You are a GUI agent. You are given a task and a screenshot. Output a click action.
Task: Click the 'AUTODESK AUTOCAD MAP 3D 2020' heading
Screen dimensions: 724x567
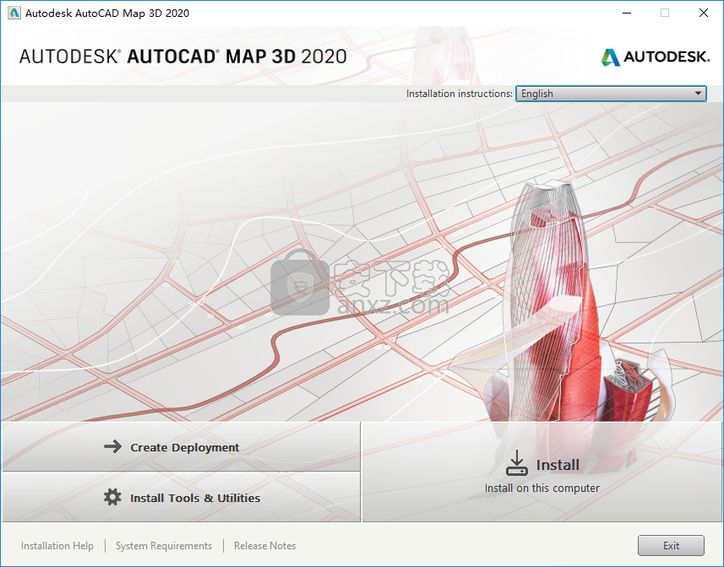pyautogui.click(x=182, y=57)
